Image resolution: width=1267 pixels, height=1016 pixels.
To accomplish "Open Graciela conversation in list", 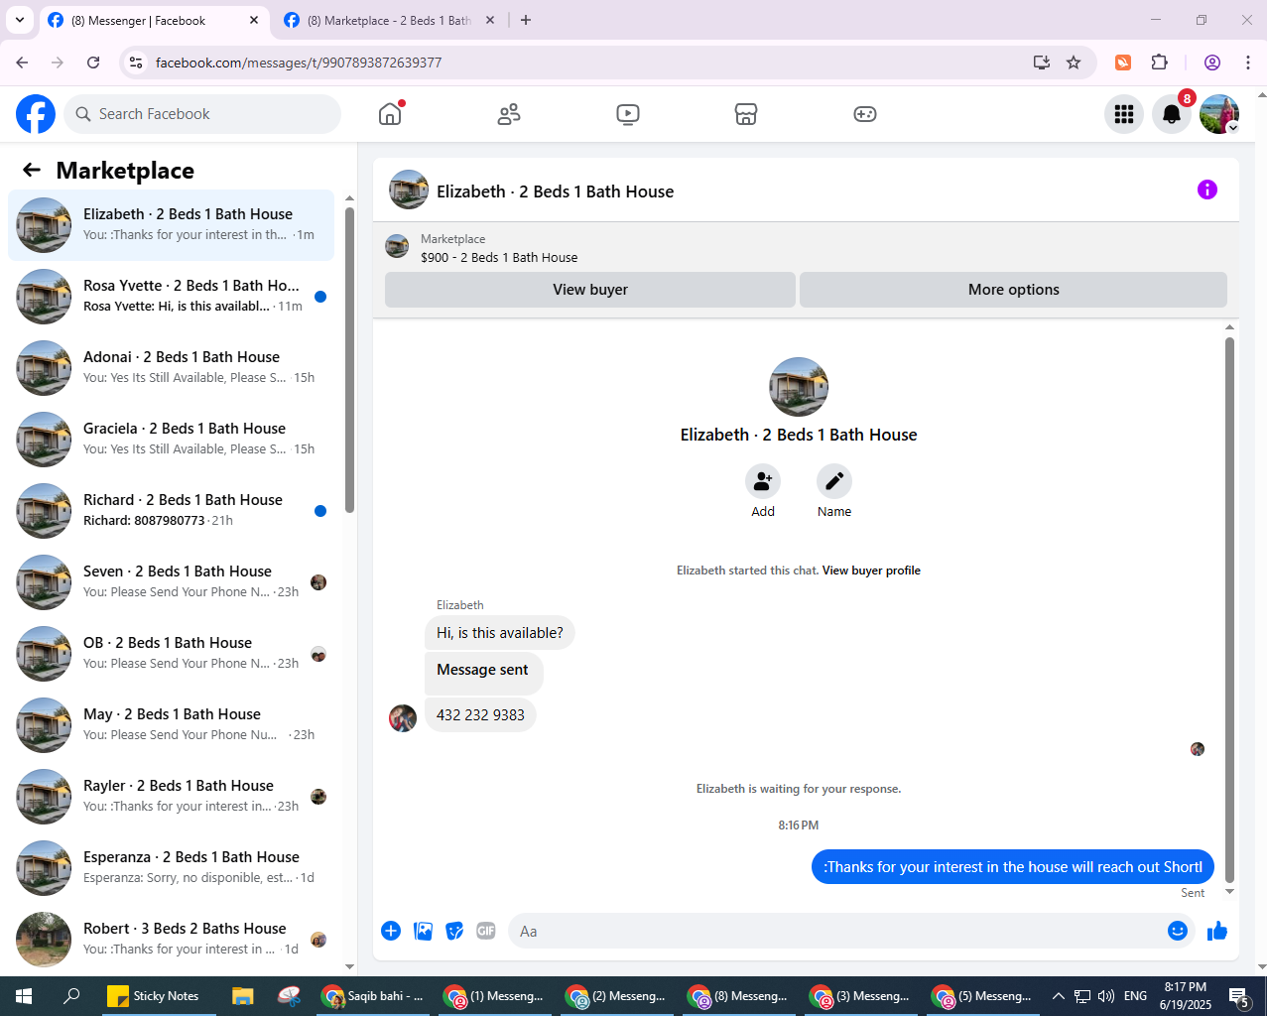I will (172, 440).
